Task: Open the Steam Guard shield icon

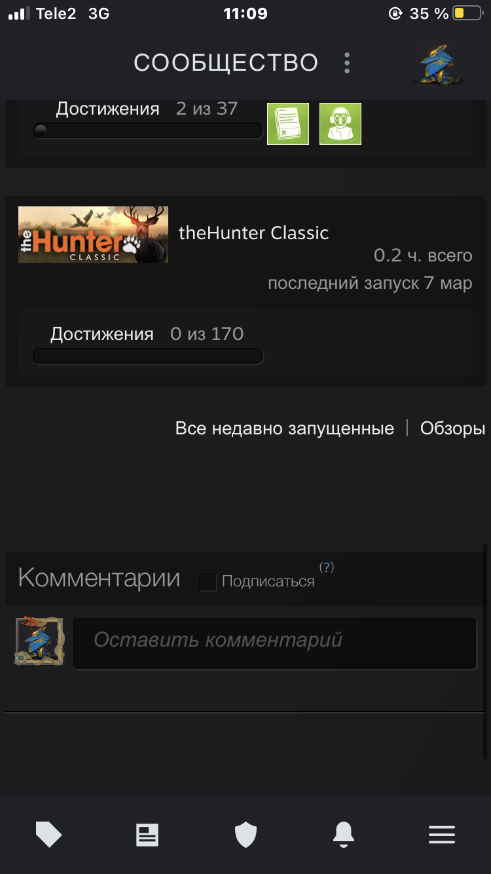Action: click(245, 835)
